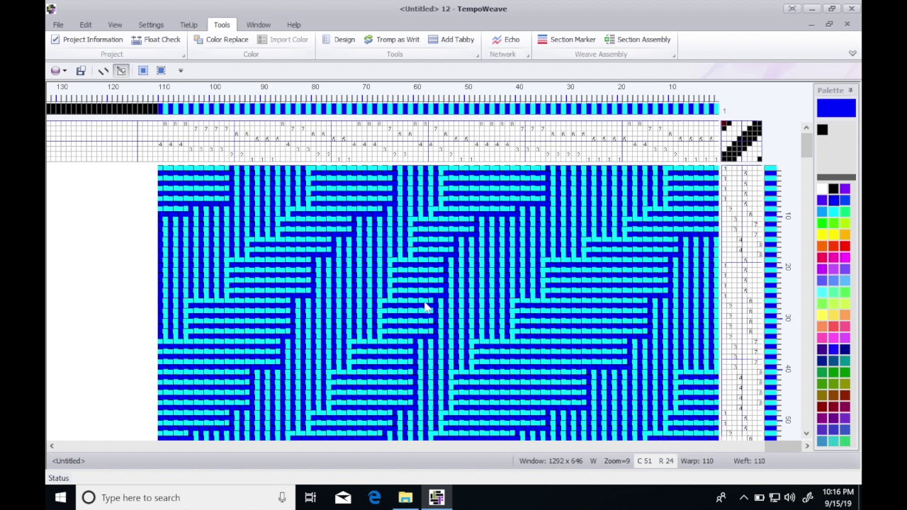This screenshot has height=510, width=907.
Task: Click the vertical scrollbar up arrow
Action: (806, 127)
